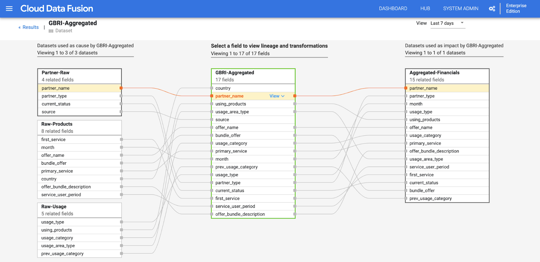This screenshot has height=262, width=540.
Task: Select using_products in Raw-Usage dataset
Action: (x=79, y=230)
